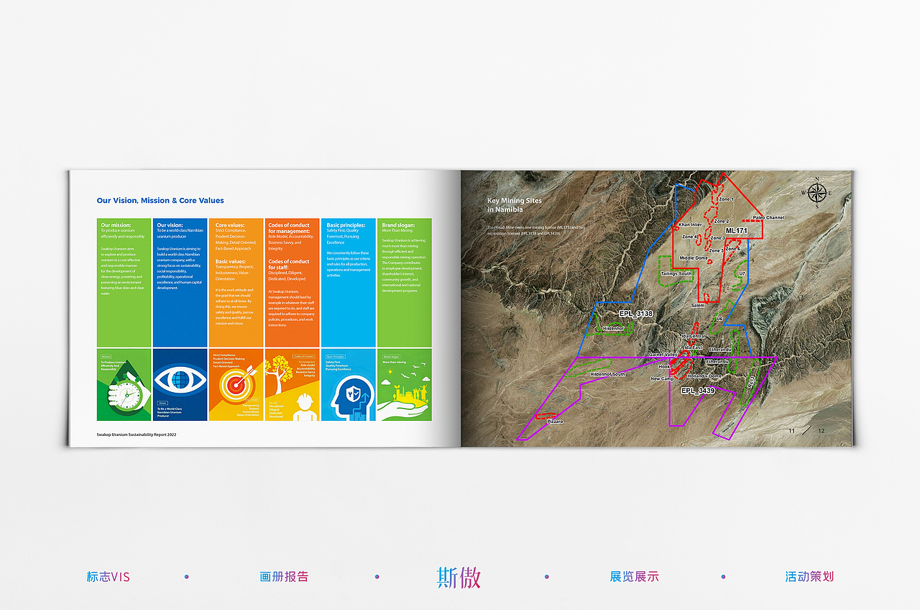Click the 'Holland's Dome' map label
Viewport: 920px width, 610px height.
[x=704, y=376]
